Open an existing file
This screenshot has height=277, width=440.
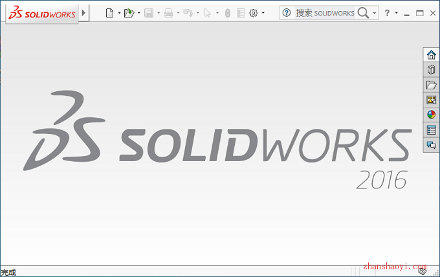(x=129, y=13)
